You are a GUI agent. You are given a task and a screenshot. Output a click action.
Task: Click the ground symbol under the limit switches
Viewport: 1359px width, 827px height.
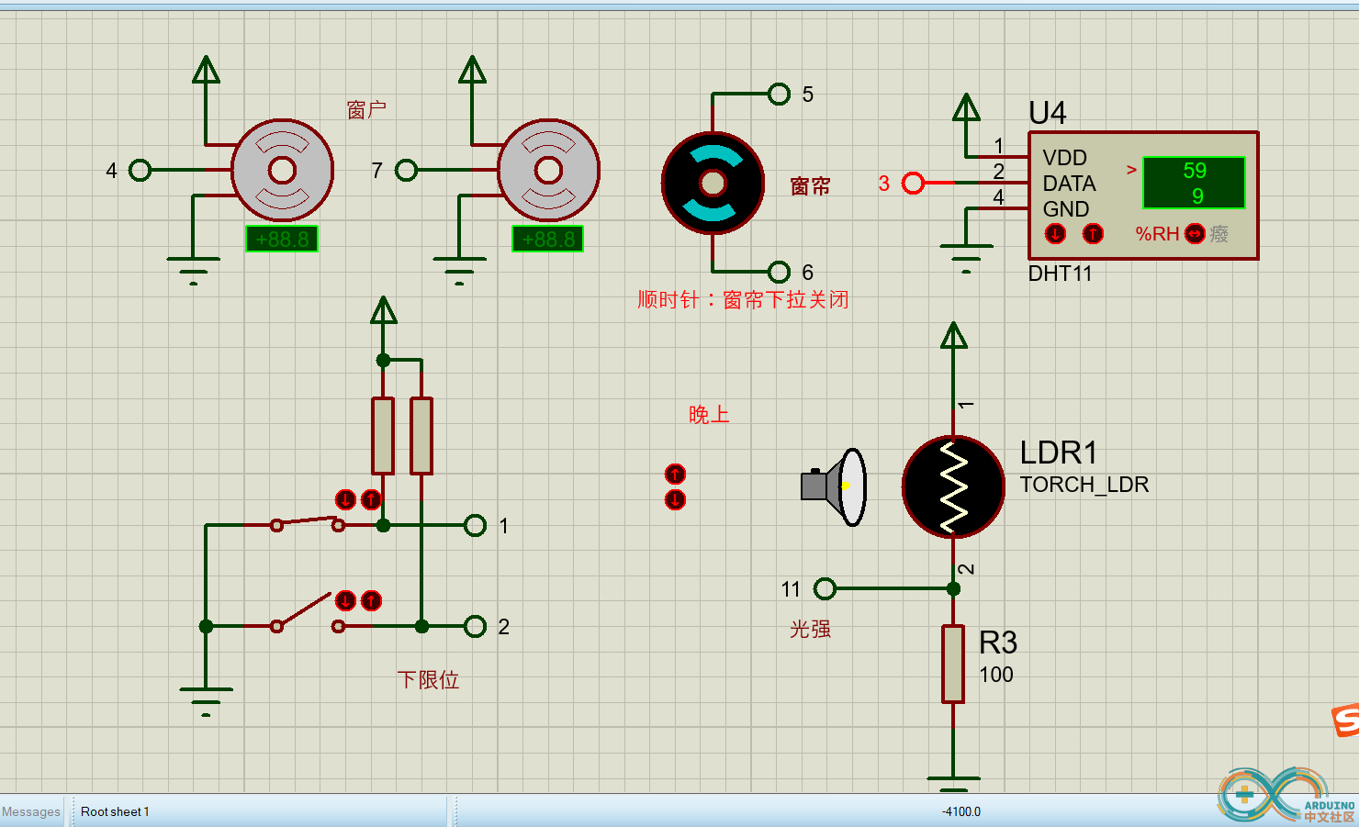(206, 701)
